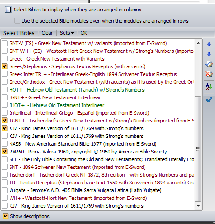The height and width of the screenshot is (224, 215).
Task: Move selected Bible down with blue arrow
Action: (209, 54)
